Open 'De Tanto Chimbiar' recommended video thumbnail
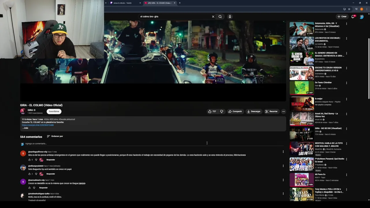This screenshot has width=370, height=208. click(x=301, y=88)
